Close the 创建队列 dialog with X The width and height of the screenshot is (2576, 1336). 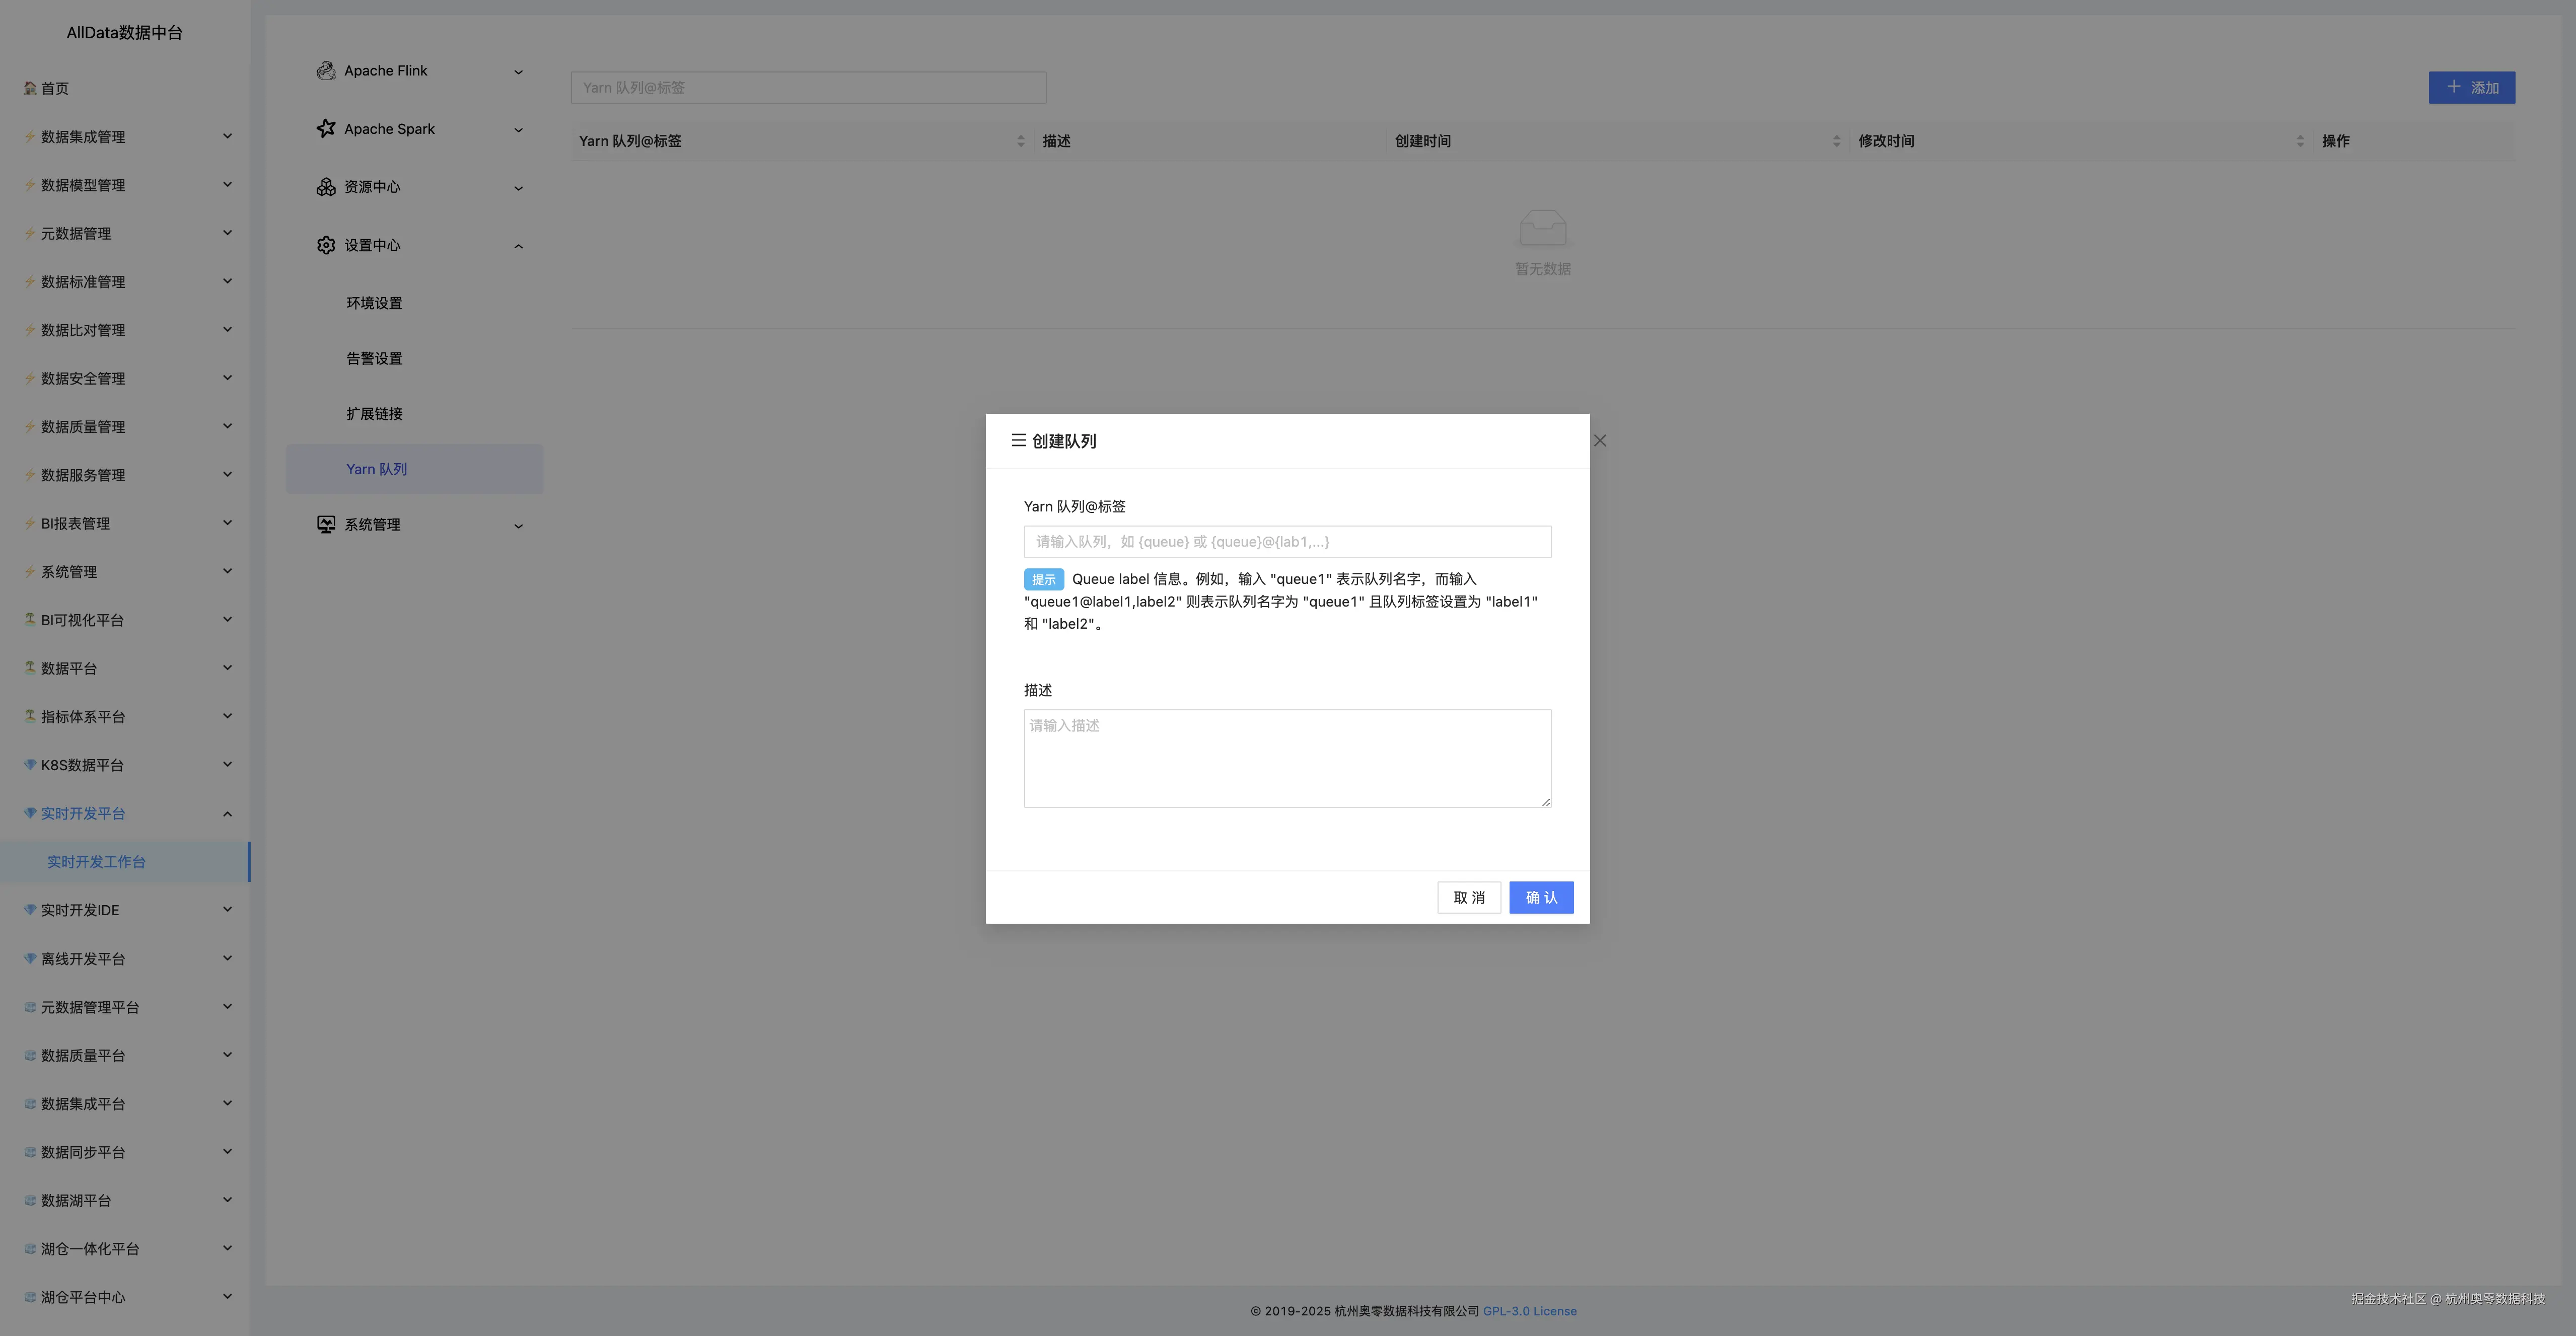click(1600, 441)
